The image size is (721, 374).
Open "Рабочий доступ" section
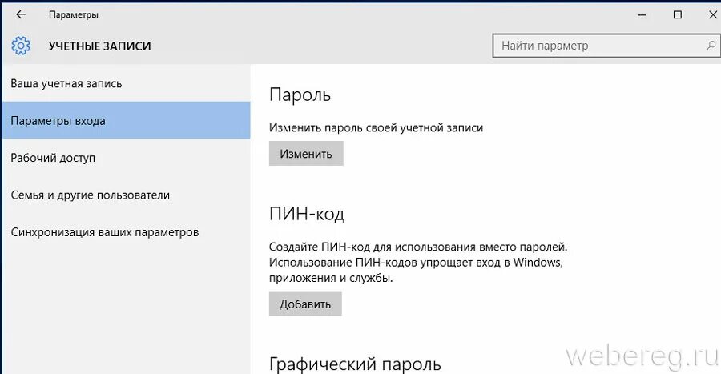pyautogui.click(x=126, y=158)
